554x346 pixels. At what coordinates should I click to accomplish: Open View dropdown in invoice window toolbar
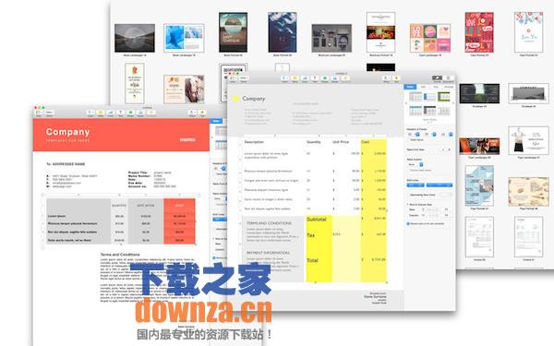point(234,78)
